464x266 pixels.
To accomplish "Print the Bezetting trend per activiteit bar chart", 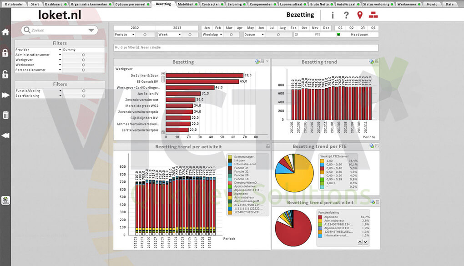I will (x=268, y=146).
